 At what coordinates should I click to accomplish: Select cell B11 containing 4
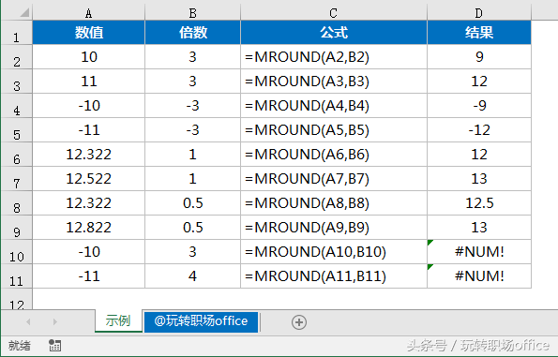pyautogui.click(x=192, y=276)
